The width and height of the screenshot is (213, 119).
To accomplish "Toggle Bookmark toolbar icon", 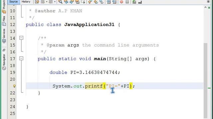I will pos(101,2).
